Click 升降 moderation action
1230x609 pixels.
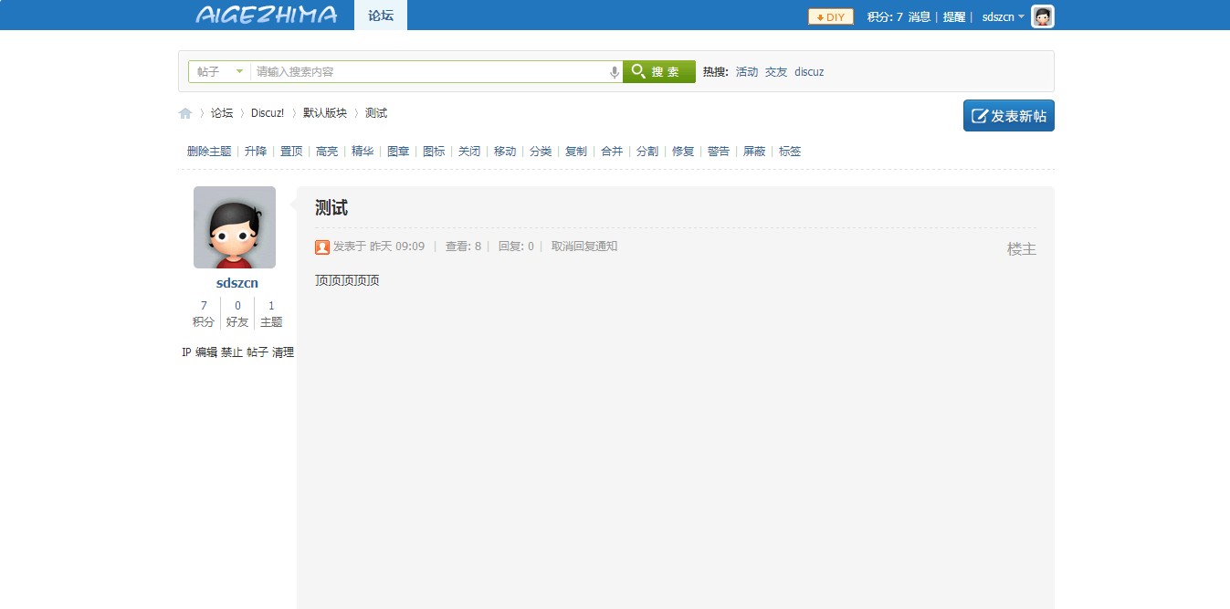click(x=256, y=152)
